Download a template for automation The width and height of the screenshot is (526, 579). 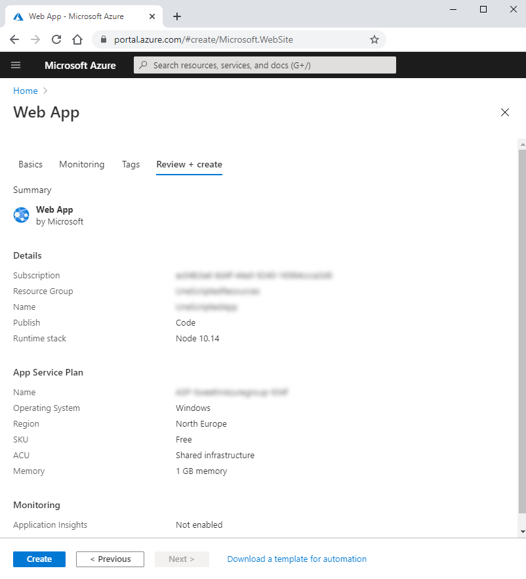[296, 559]
